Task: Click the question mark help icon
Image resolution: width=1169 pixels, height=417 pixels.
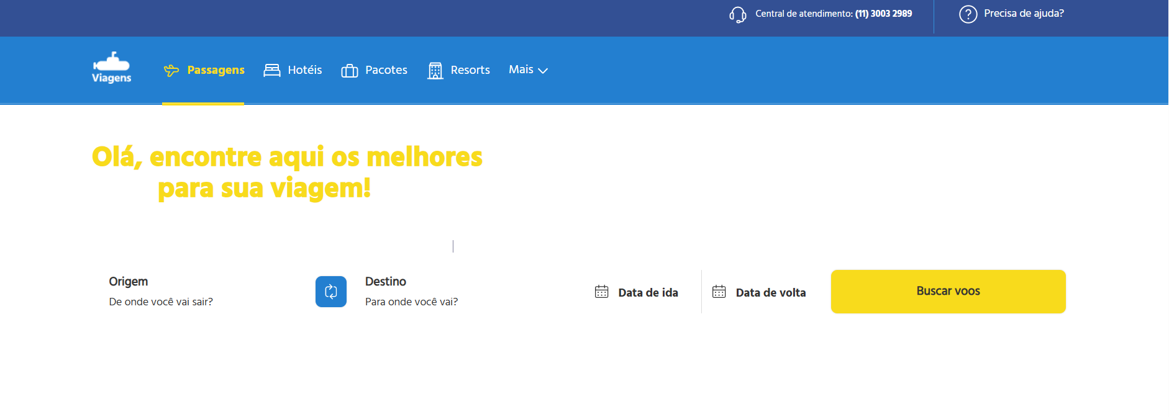Action: pos(968,14)
